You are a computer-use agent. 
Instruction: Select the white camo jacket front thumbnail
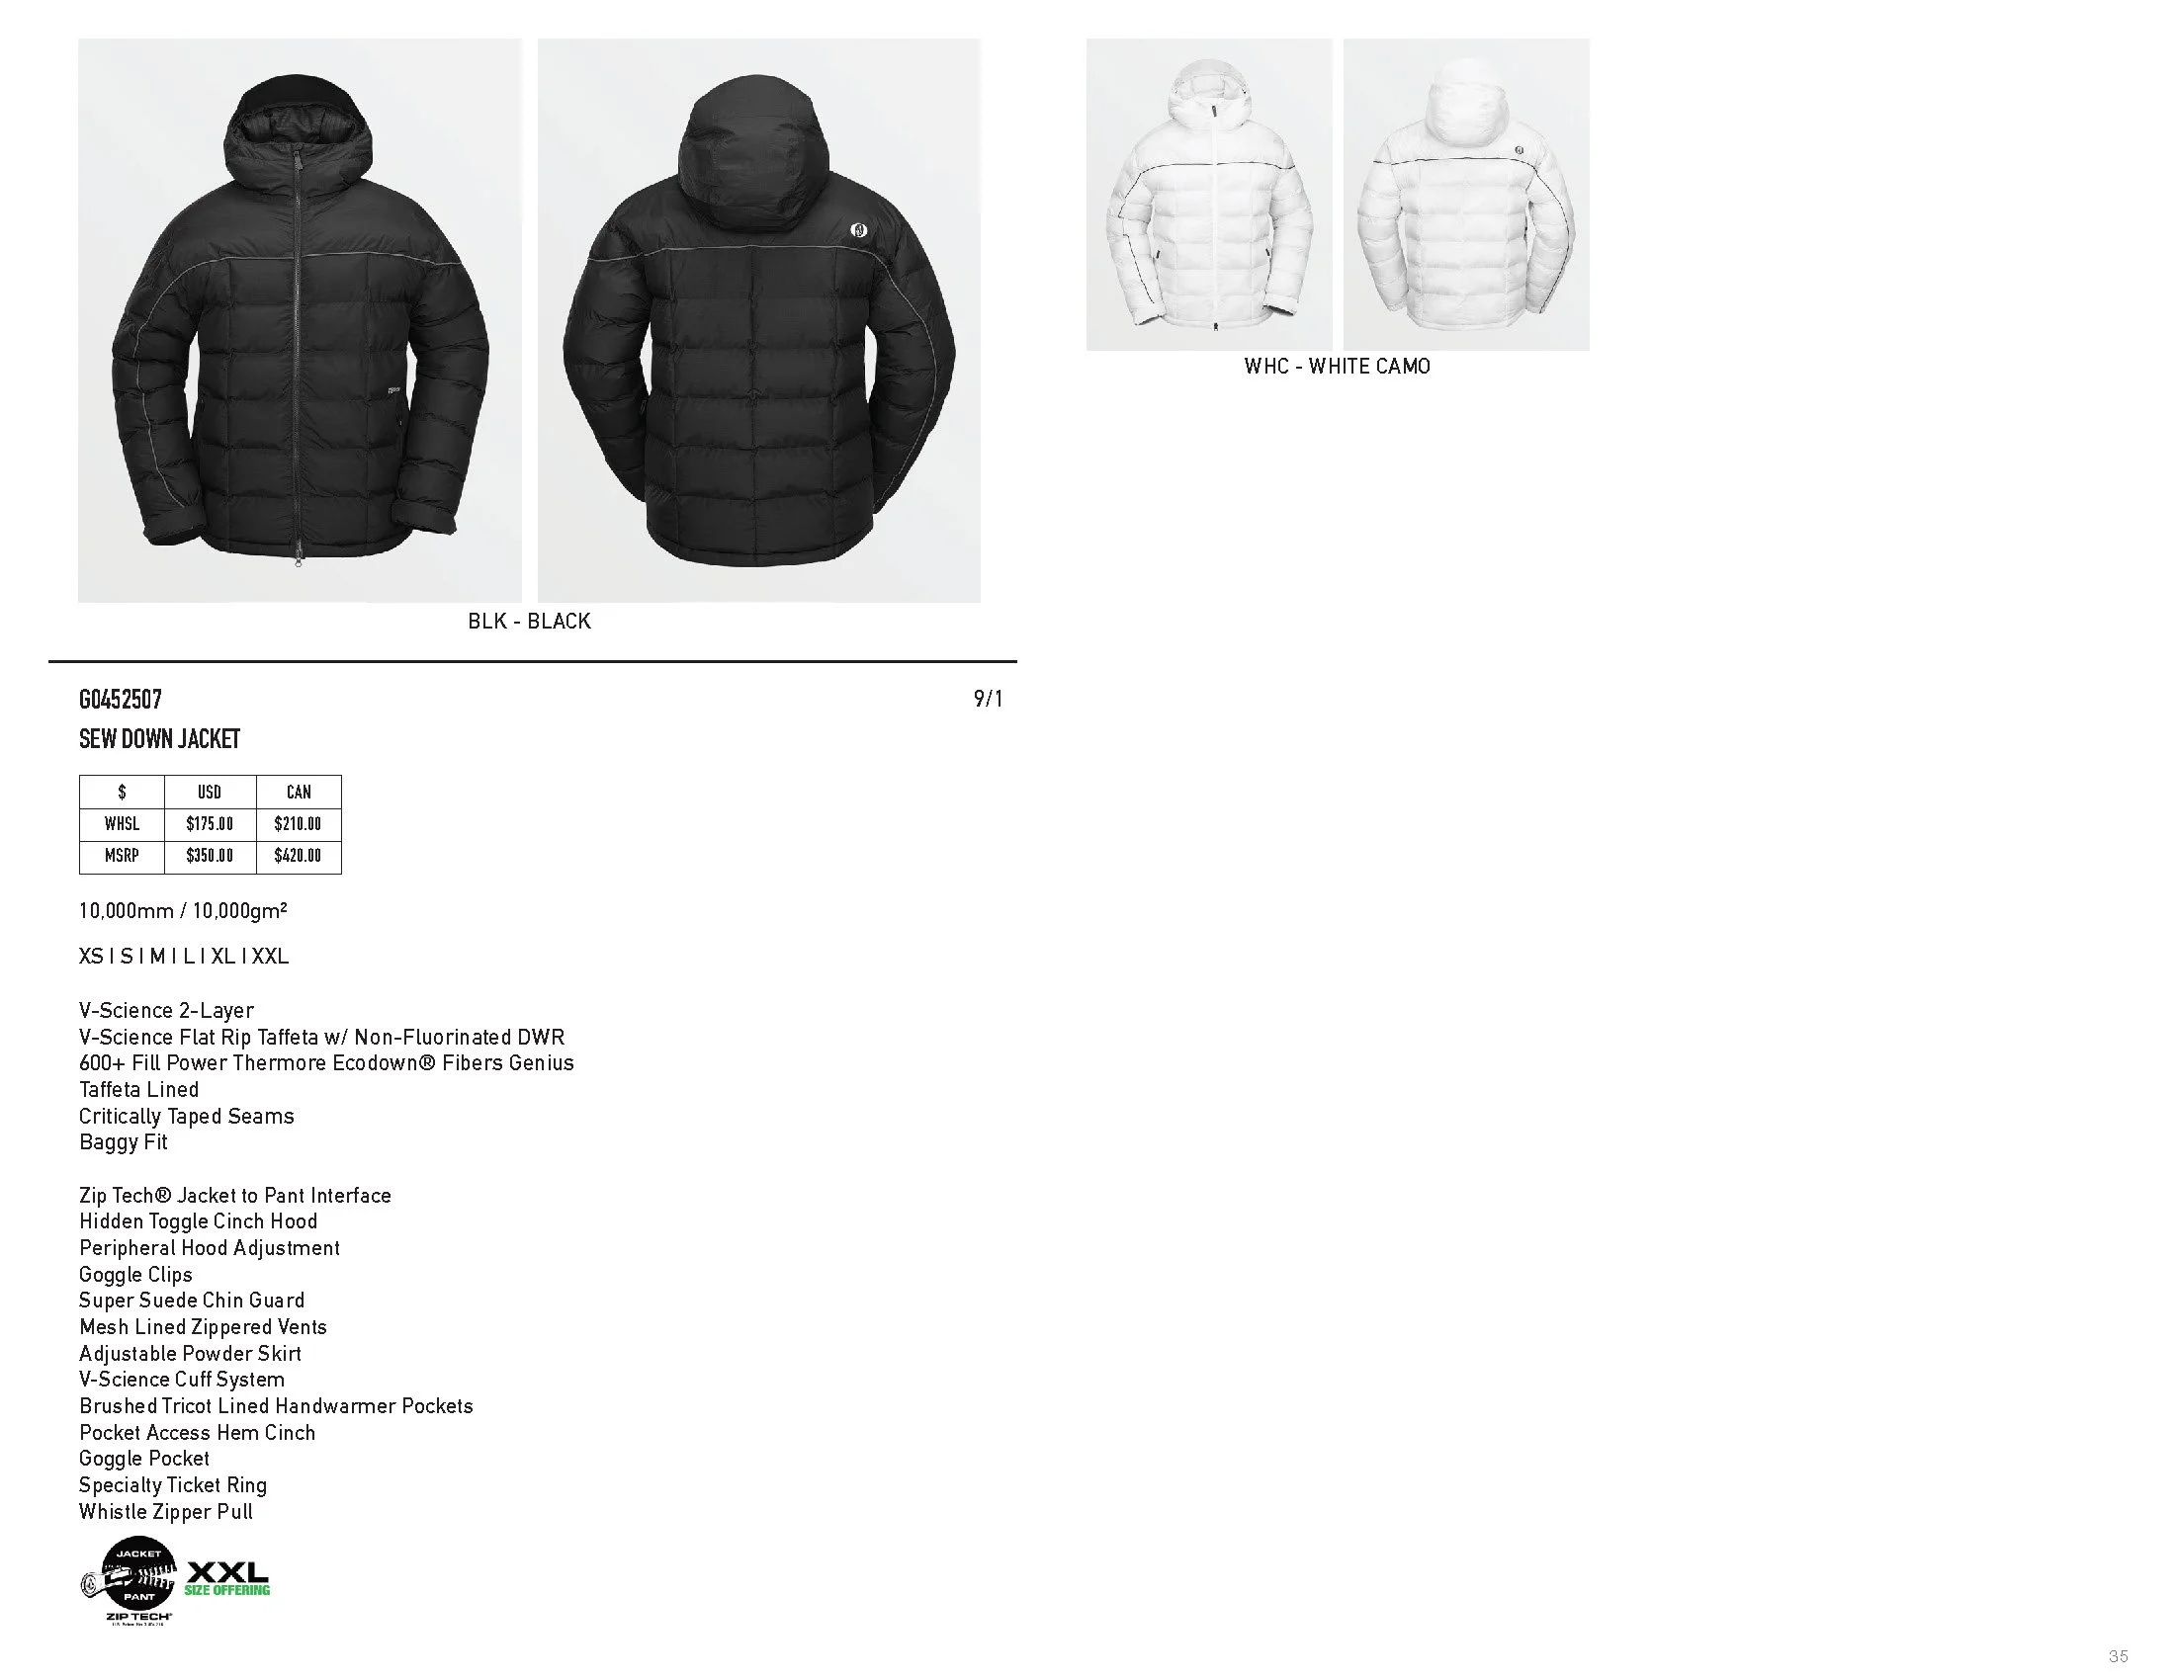point(1209,195)
